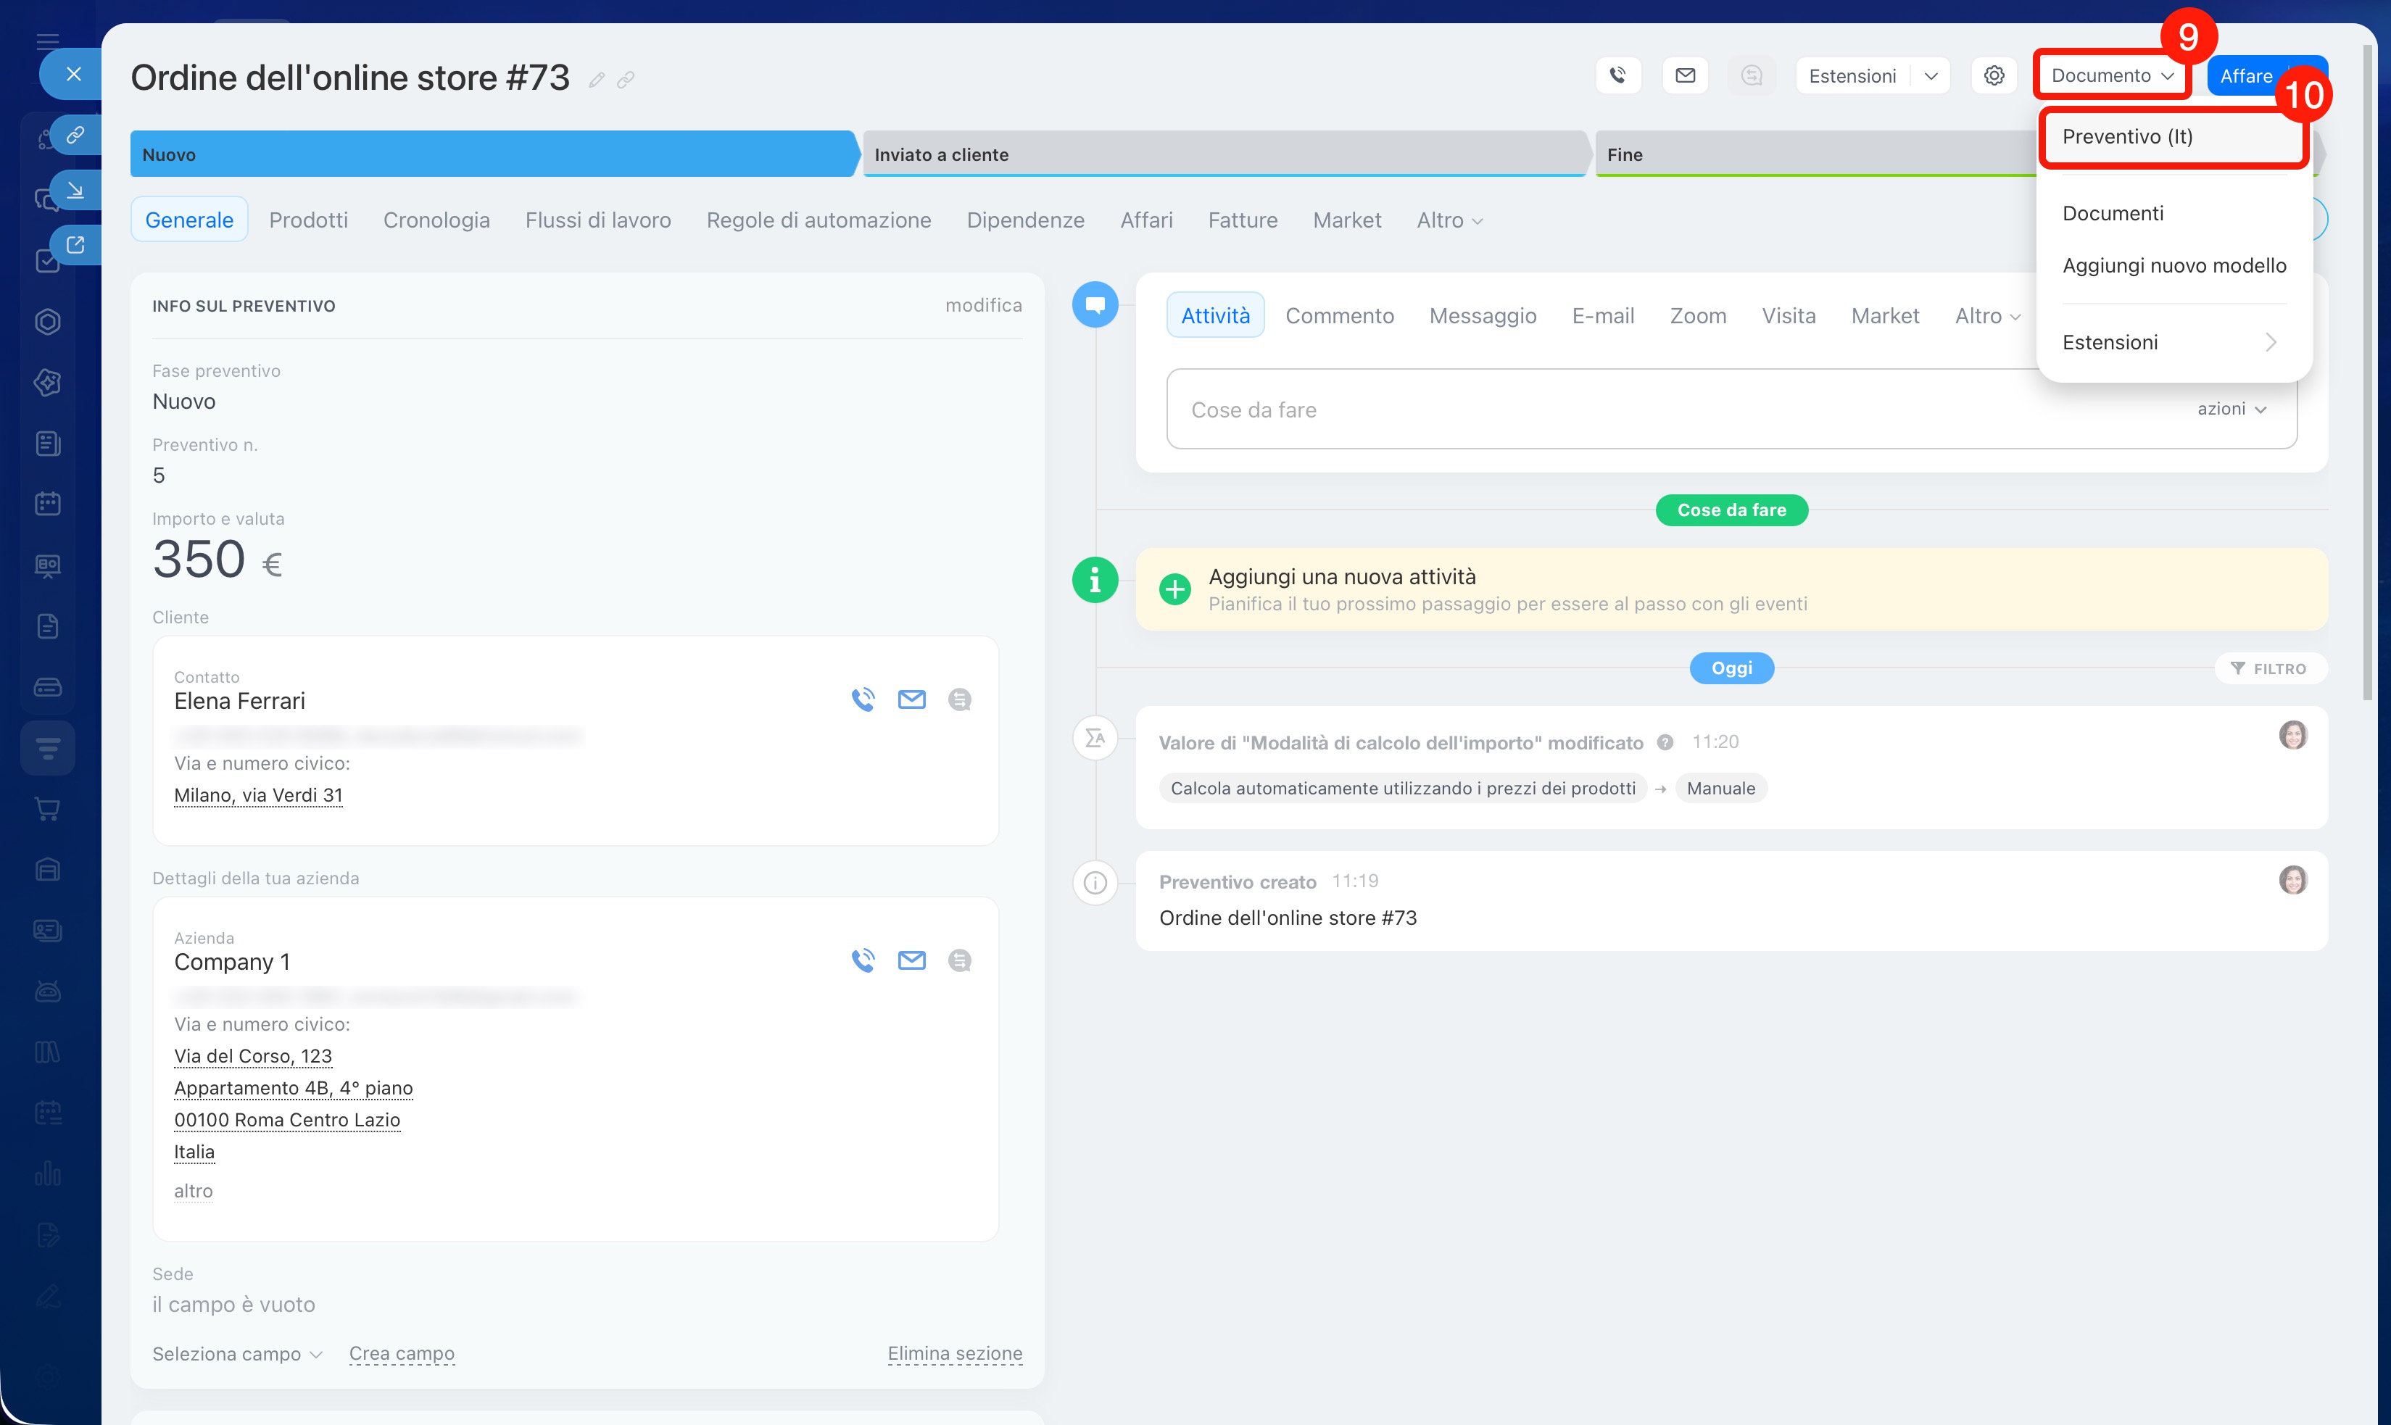The height and width of the screenshot is (1425, 2391).
Task: Click the chat bubble icon in header
Action: tap(1752, 75)
